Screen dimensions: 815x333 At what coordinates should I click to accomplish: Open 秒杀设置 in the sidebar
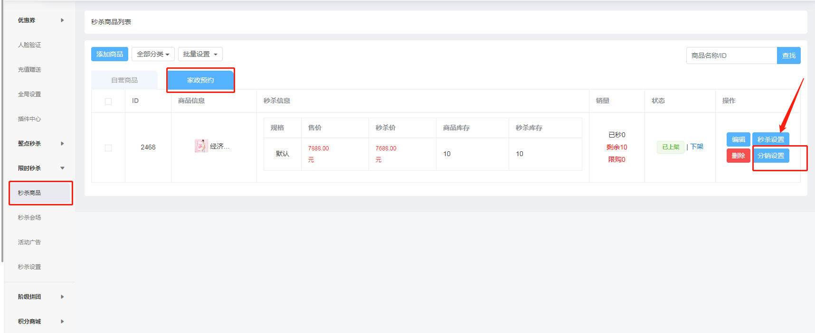click(29, 267)
